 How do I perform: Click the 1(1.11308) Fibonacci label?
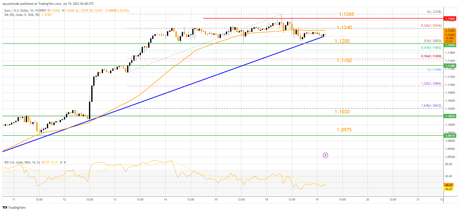pyautogui.click(x=434, y=70)
